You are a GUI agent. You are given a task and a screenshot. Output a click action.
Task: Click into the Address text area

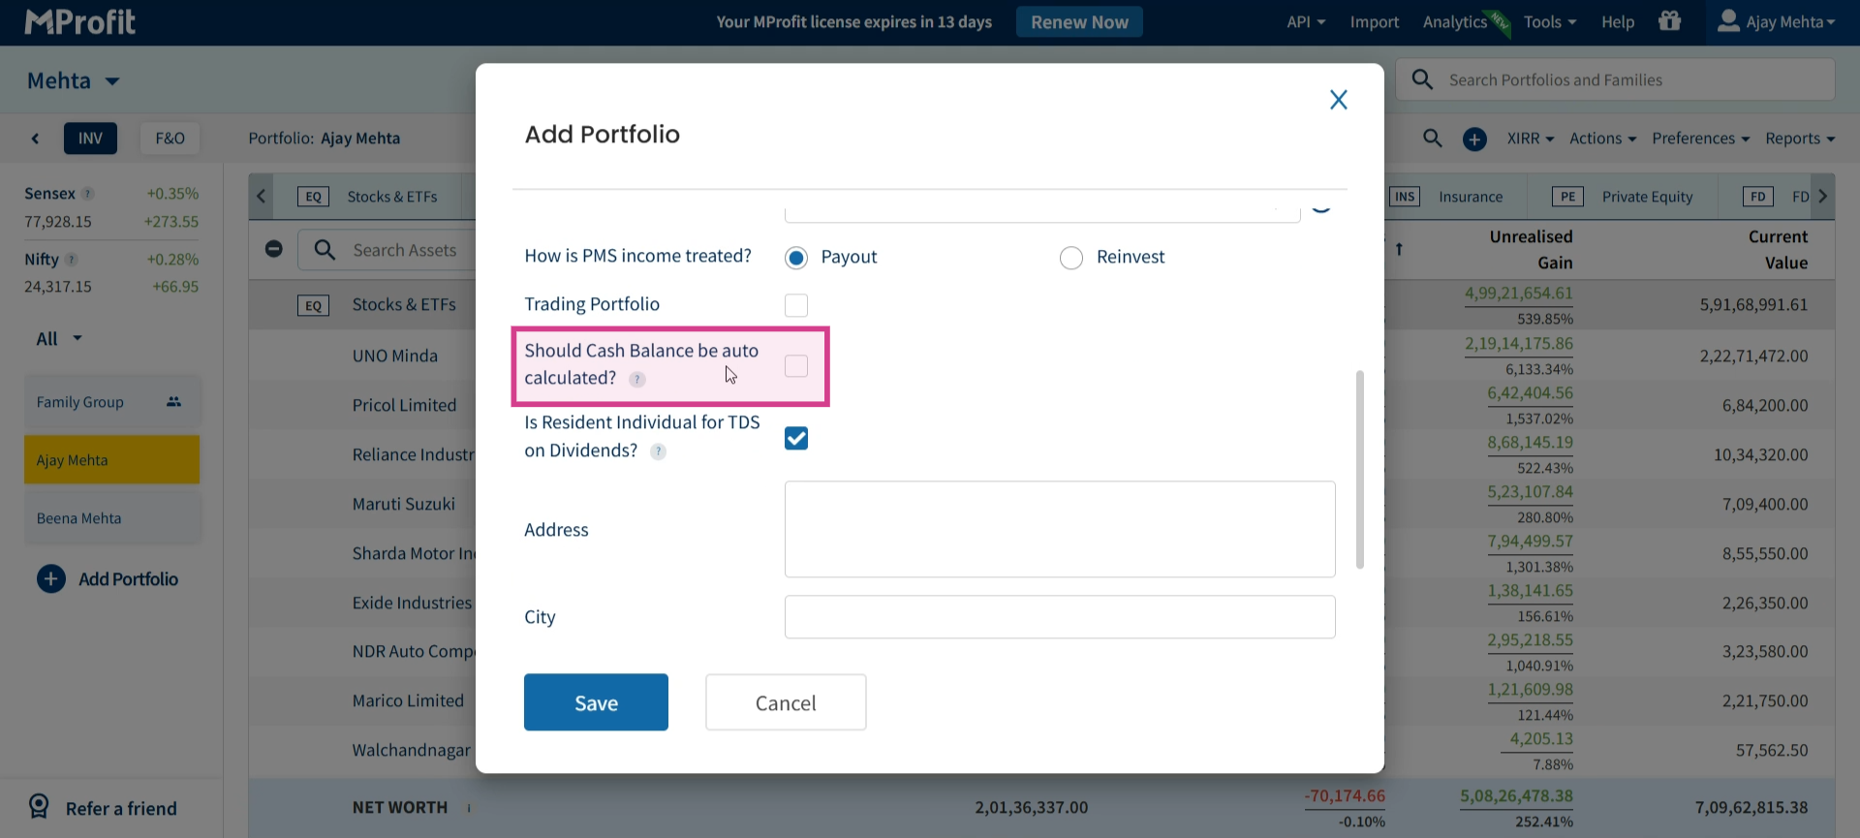click(x=1060, y=530)
